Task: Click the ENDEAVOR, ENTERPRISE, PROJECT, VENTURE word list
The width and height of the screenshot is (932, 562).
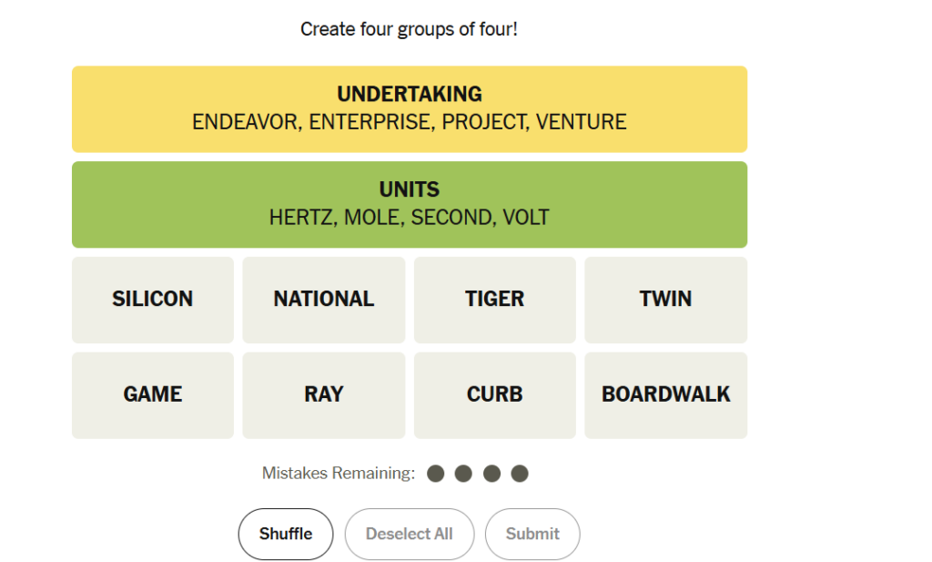Action: tap(410, 122)
